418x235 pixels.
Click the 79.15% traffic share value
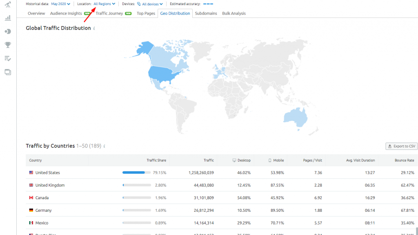tap(160, 173)
